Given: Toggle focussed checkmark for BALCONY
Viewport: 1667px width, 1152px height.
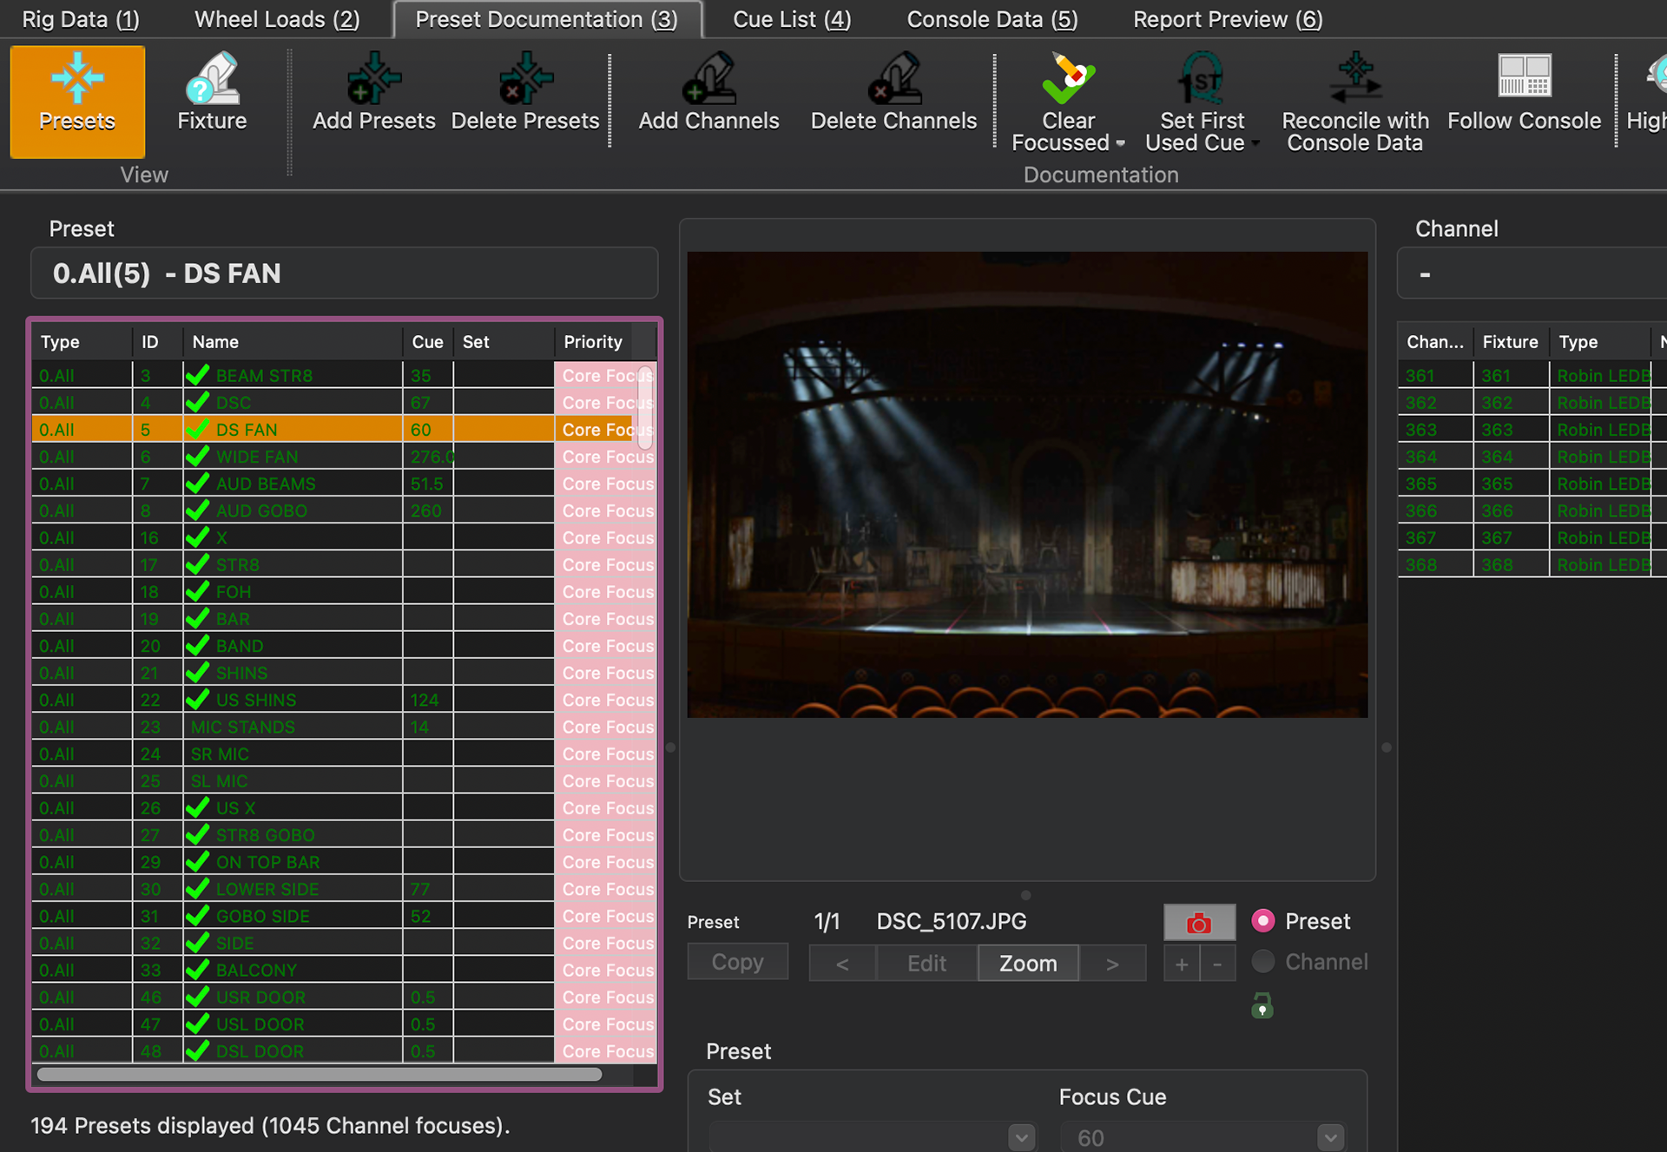Looking at the screenshot, I should pos(198,969).
